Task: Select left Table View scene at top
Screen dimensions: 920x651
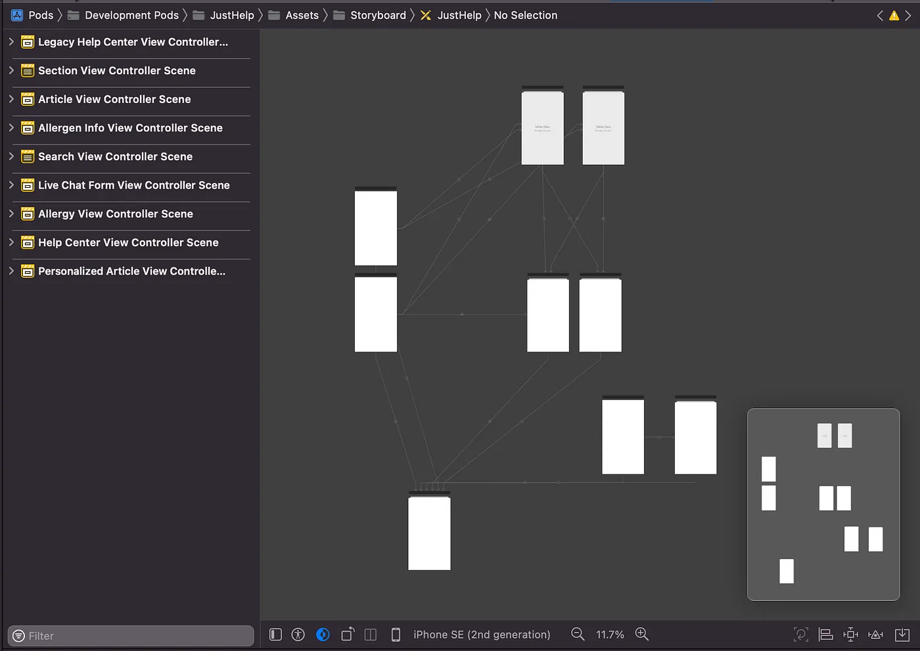Action: (542, 125)
